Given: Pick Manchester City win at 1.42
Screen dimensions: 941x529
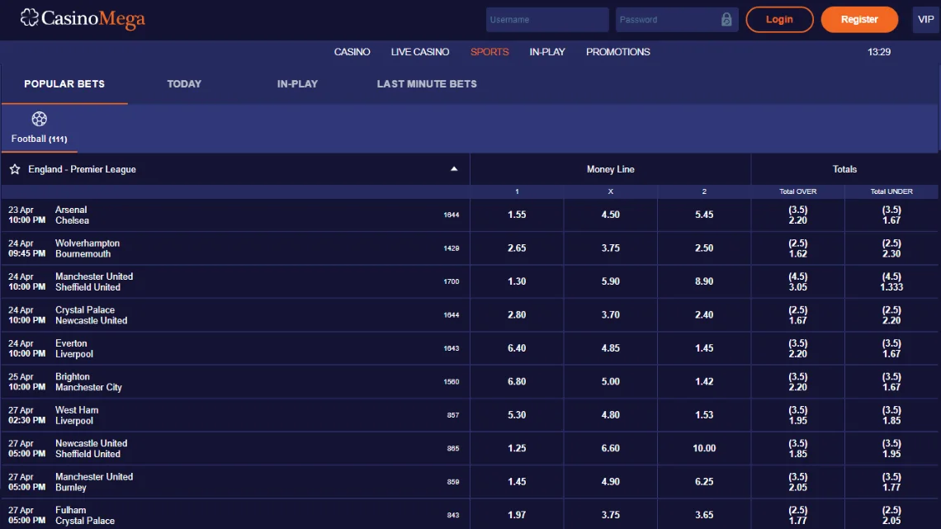Looking at the screenshot, I should pyautogui.click(x=704, y=381).
